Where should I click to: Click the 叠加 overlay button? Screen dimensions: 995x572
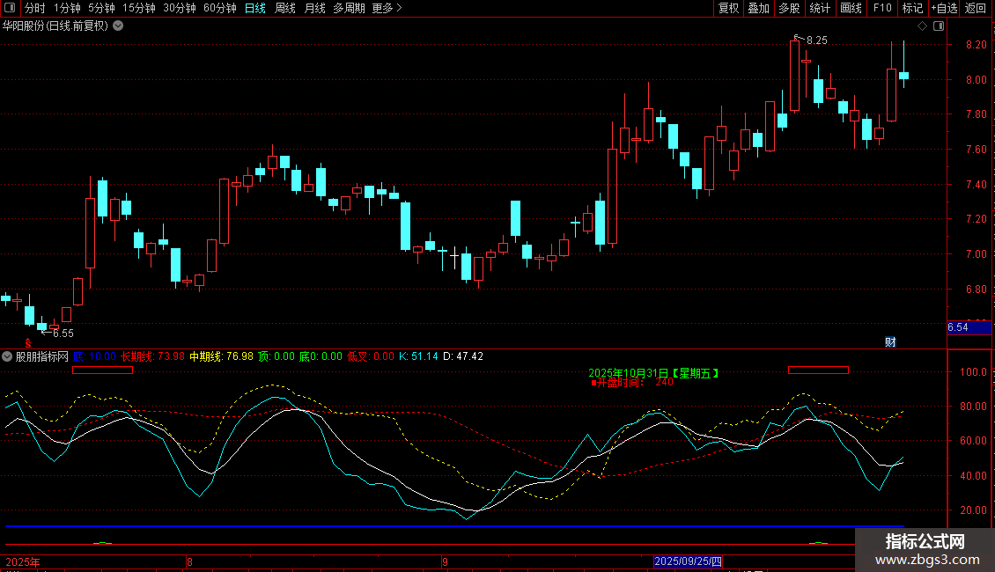coord(758,8)
